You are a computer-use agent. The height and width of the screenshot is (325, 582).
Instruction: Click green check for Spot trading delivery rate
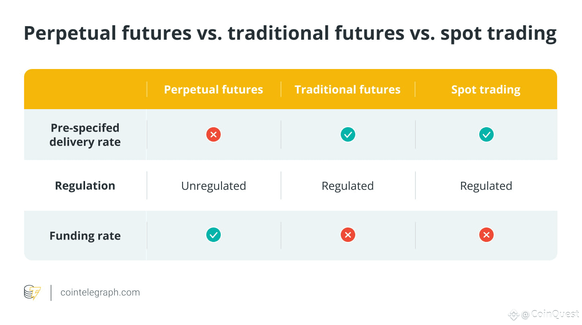[486, 134]
